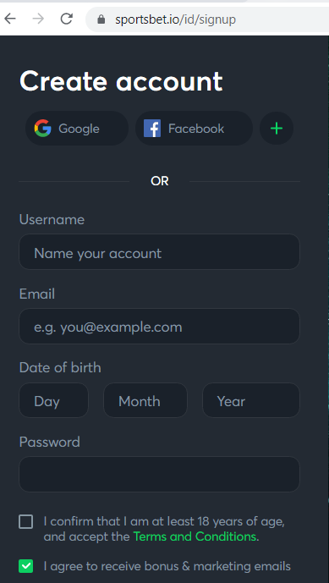The height and width of the screenshot is (583, 329).
Task: Click into the Email input field
Action: click(x=159, y=326)
